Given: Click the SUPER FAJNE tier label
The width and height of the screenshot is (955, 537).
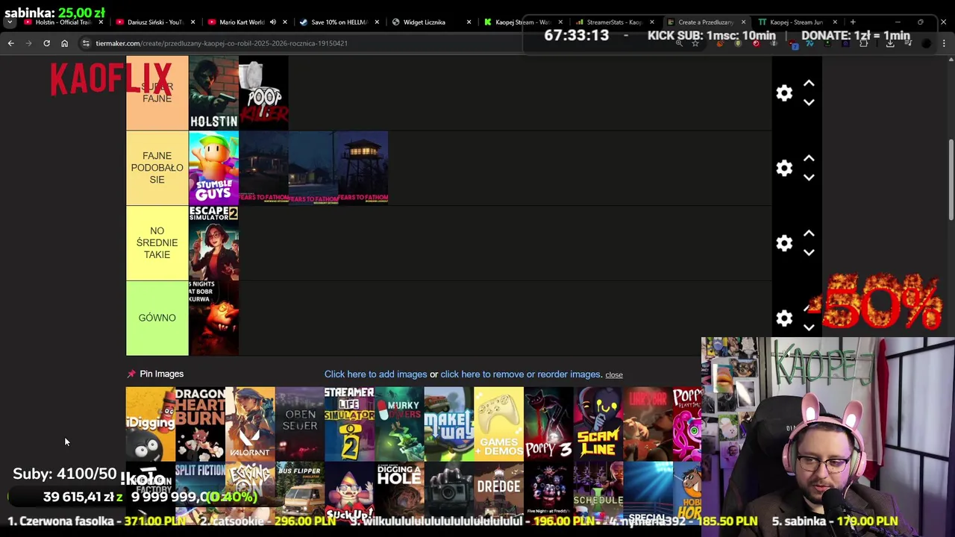Looking at the screenshot, I should point(157,93).
